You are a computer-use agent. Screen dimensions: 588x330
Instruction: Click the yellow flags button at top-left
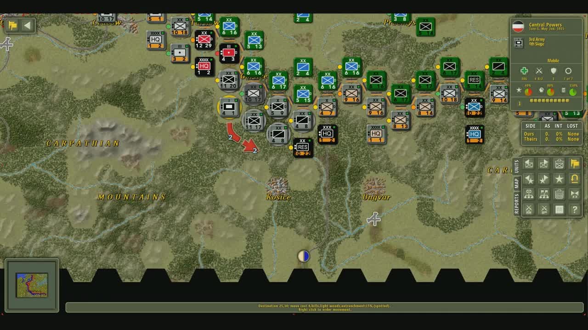click(12, 26)
